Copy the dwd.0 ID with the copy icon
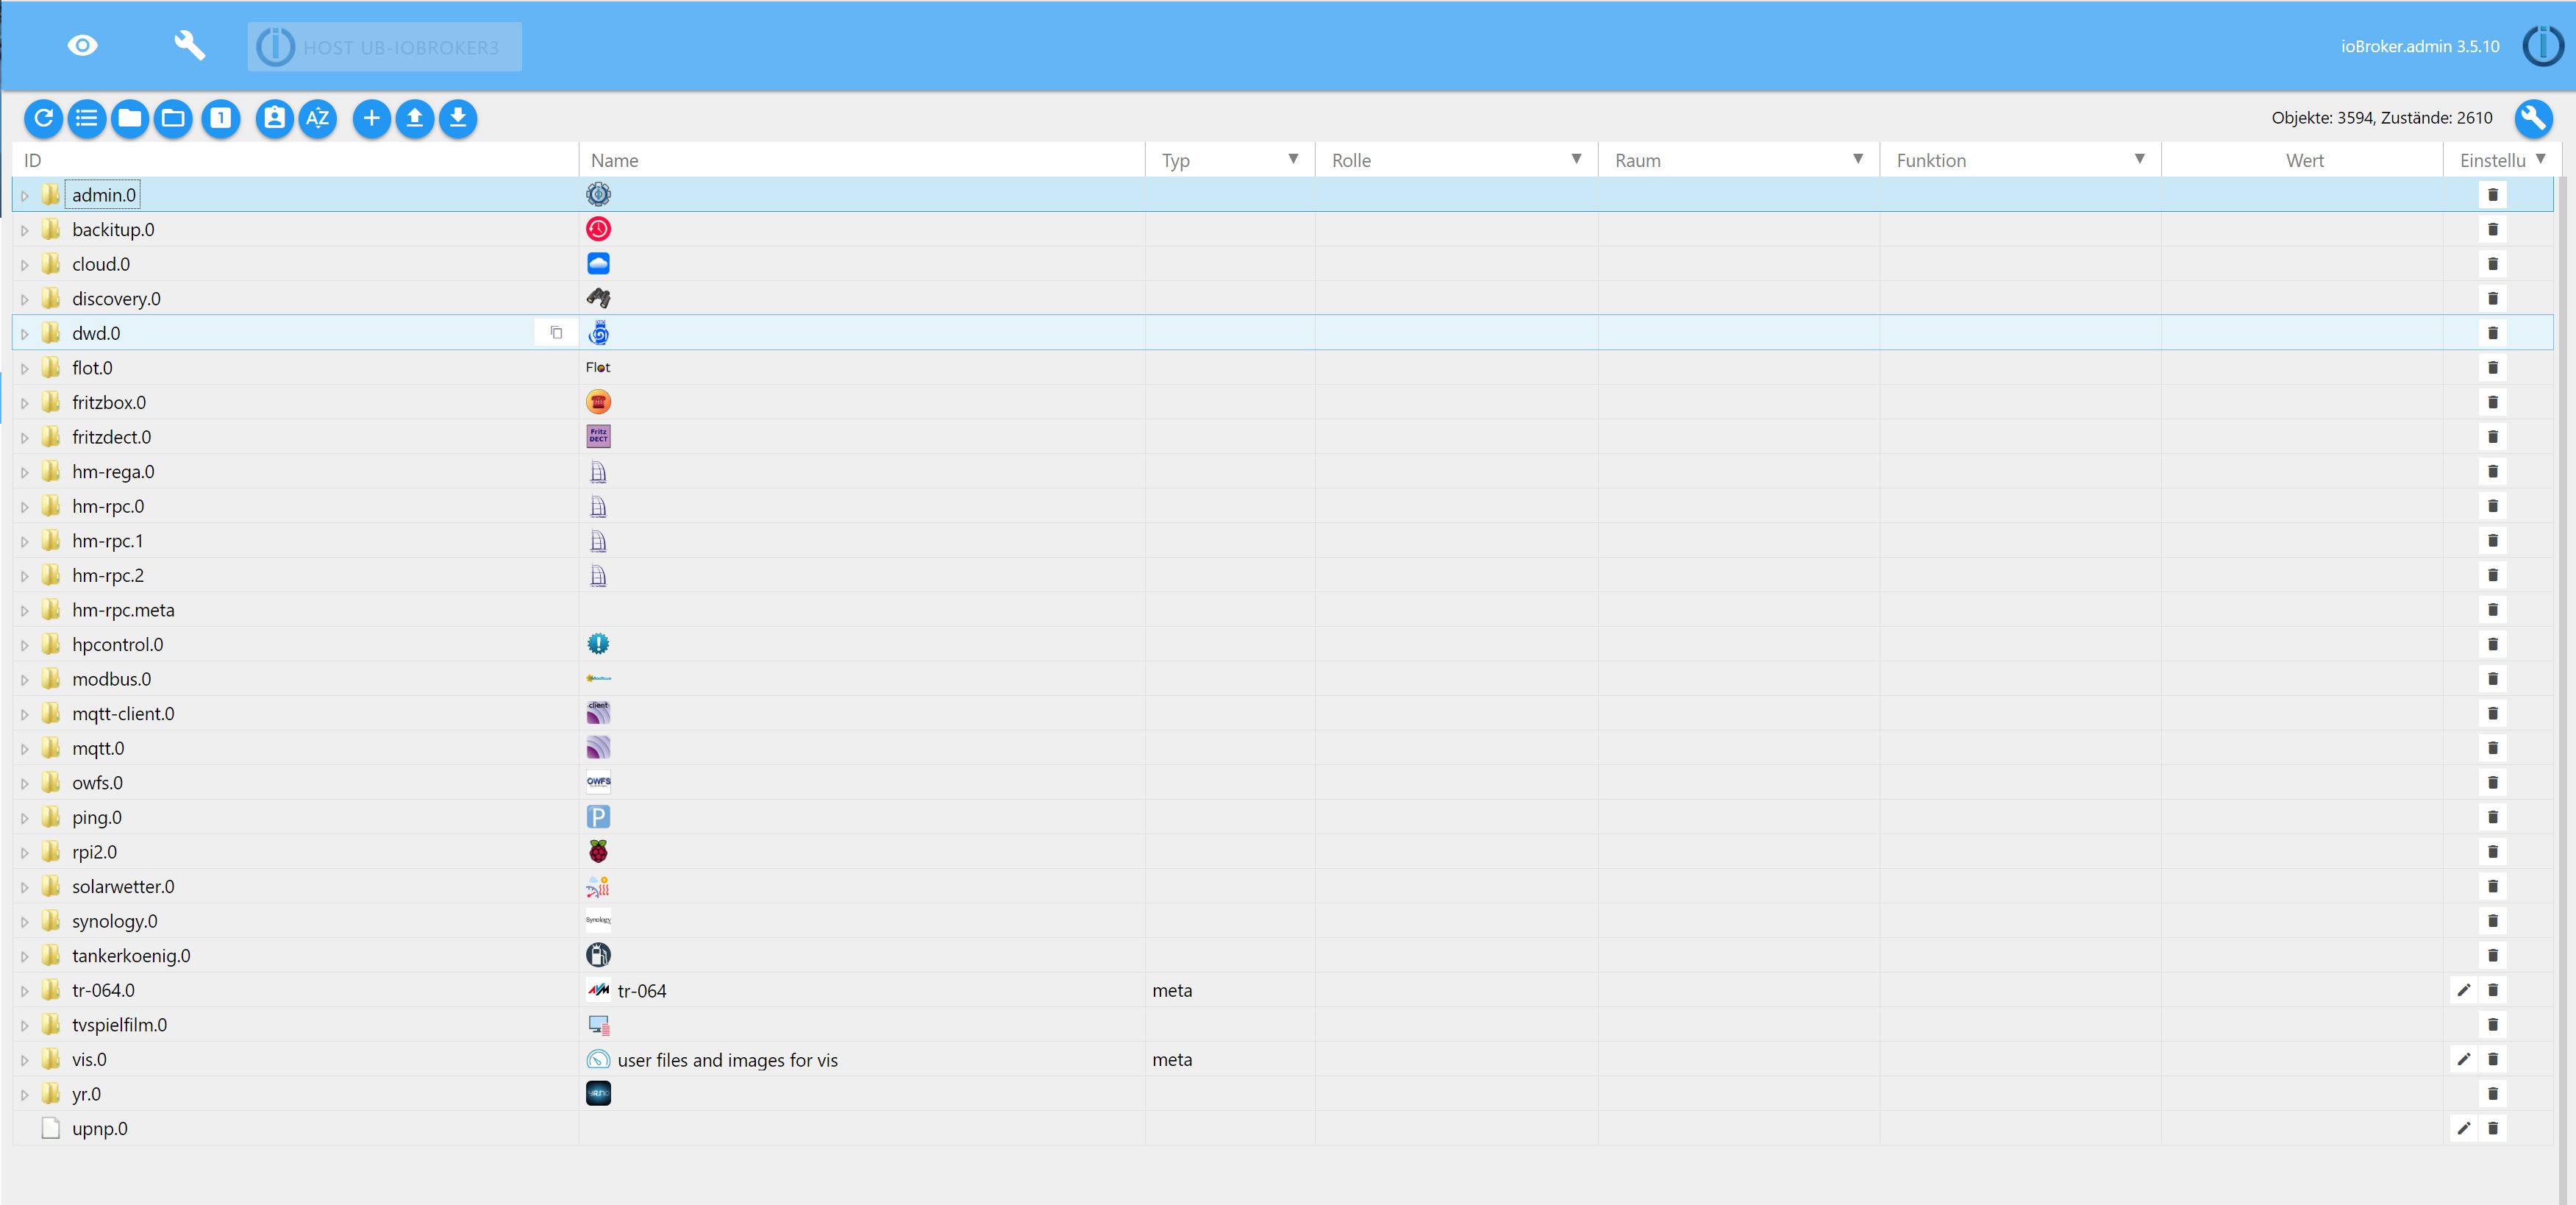Image resolution: width=2576 pixels, height=1205 pixels. pos(557,333)
